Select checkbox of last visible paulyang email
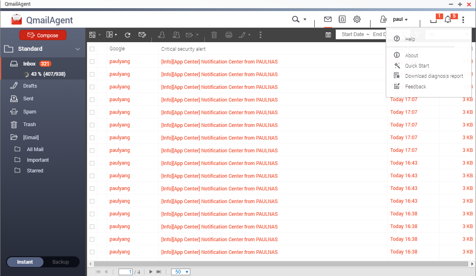 tap(92, 252)
